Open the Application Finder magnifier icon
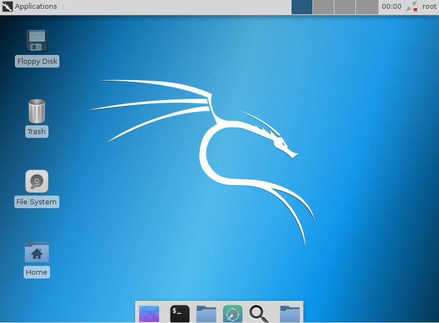The height and width of the screenshot is (323, 439). click(259, 314)
